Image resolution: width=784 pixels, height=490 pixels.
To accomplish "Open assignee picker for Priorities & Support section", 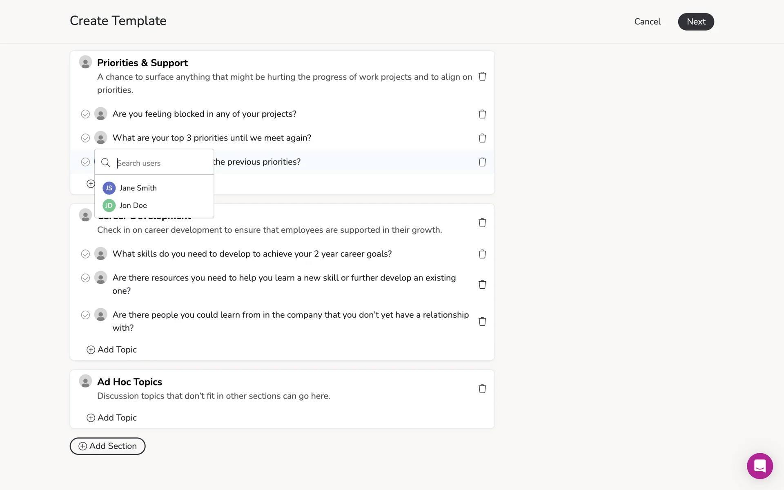I will click(85, 62).
